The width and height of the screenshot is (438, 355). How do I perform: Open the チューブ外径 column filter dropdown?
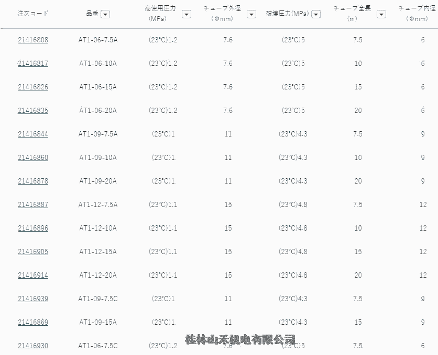(x=251, y=14)
